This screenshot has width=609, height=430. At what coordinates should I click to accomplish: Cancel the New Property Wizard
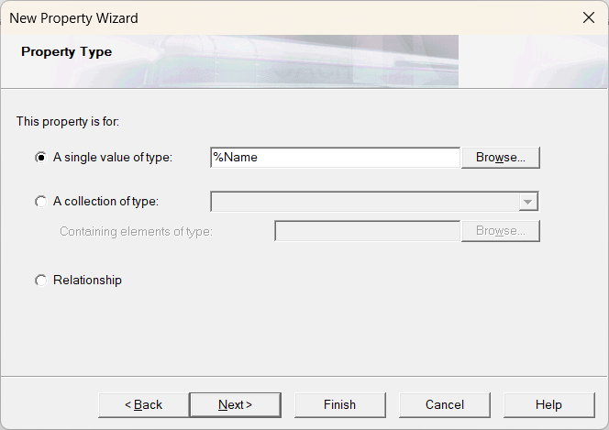click(x=445, y=404)
